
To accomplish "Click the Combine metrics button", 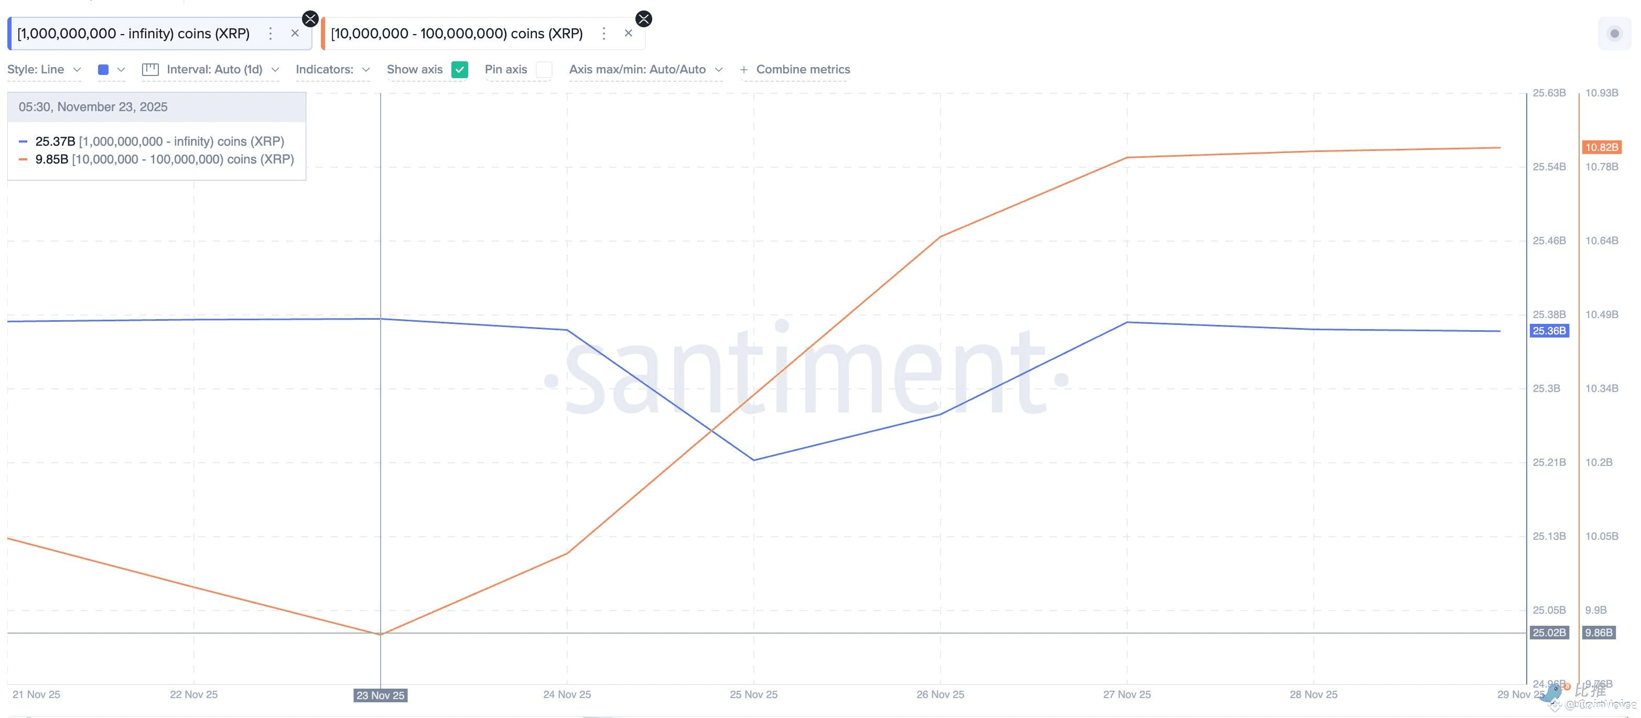I will [x=803, y=69].
